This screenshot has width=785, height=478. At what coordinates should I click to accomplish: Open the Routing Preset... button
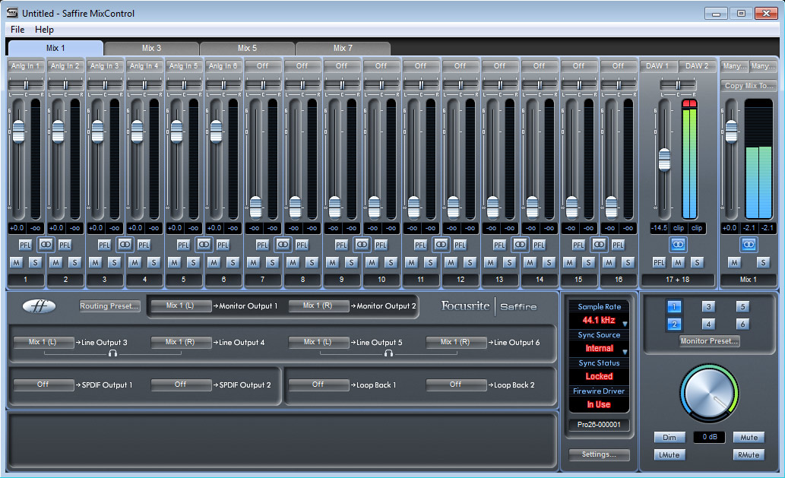(110, 306)
